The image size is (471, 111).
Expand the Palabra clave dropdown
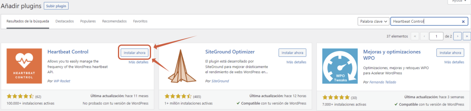tap(374, 21)
